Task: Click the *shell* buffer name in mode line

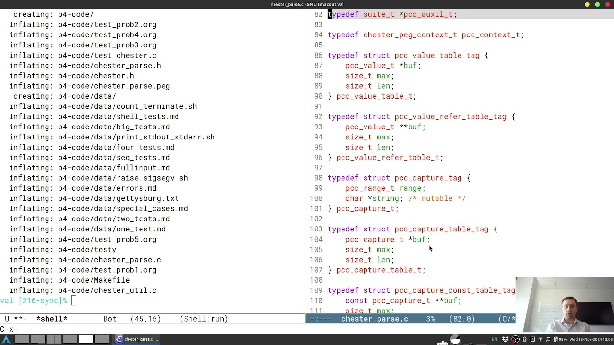Action: [x=52, y=319]
